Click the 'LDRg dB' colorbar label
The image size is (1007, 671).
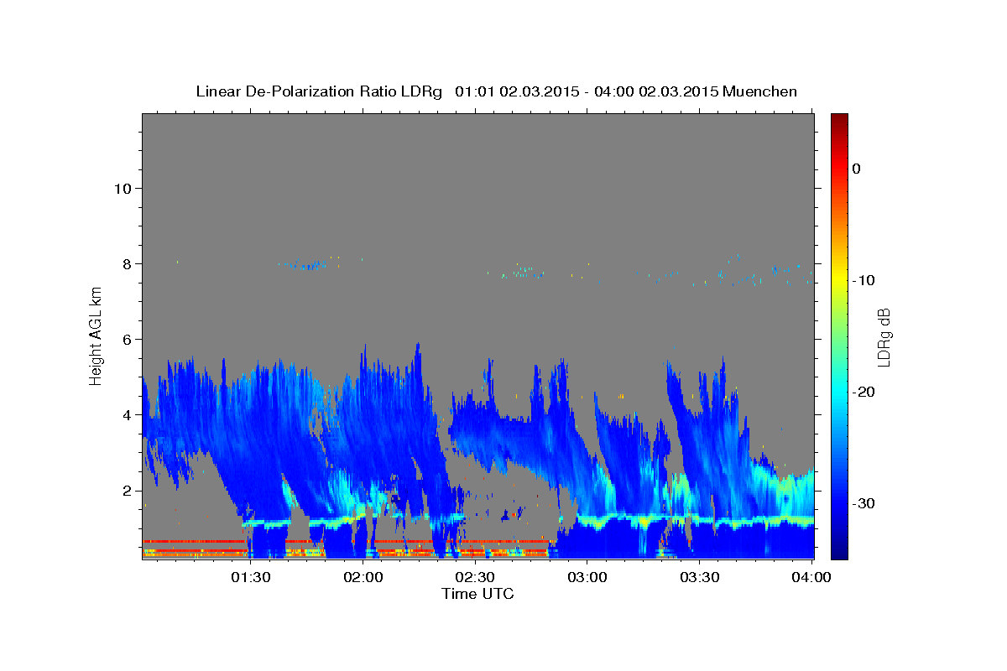(883, 336)
